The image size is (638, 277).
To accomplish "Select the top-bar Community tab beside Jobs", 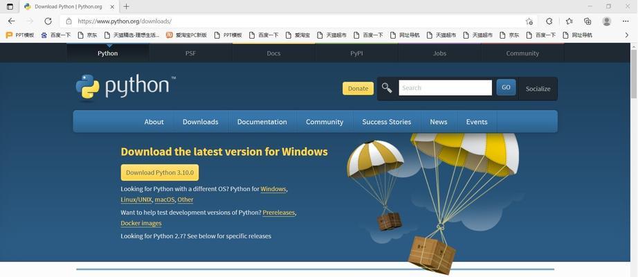I will coord(522,53).
